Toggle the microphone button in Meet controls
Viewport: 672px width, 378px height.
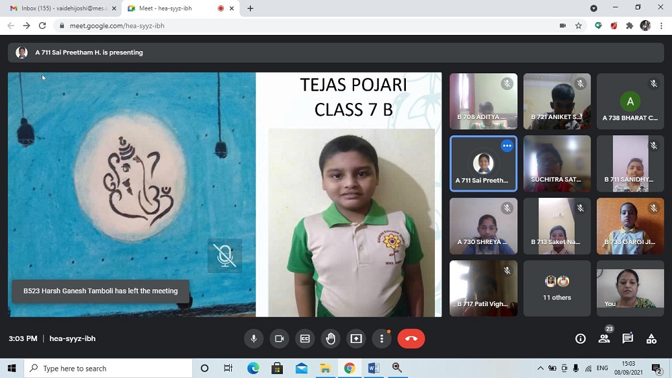pyautogui.click(x=254, y=339)
